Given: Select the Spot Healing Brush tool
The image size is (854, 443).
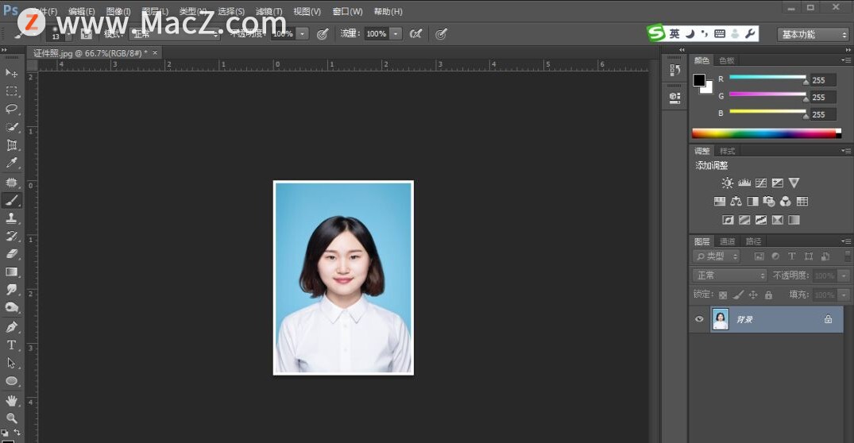Looking at the screenshot, I should click(x=11, y=183).
